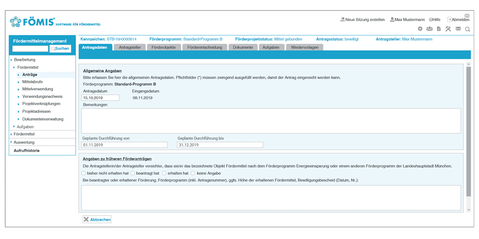Click the 'Mittel gebunden' project status text
Viewport: 479px width, 239px height.
click(288, 39)
